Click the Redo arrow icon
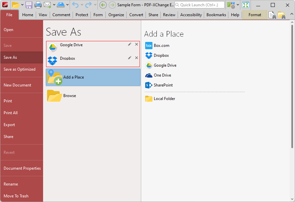Viewport: 295px width, 202px height. point(88,5)
